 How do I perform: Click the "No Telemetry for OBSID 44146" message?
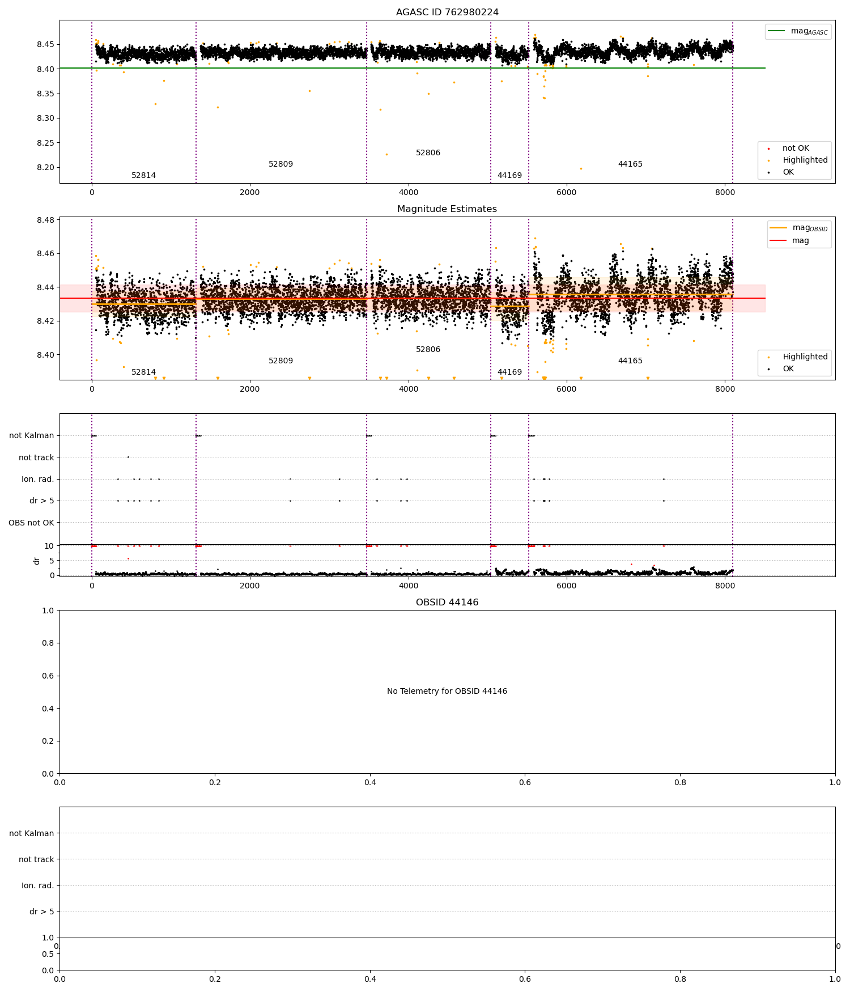coord(447,692)
